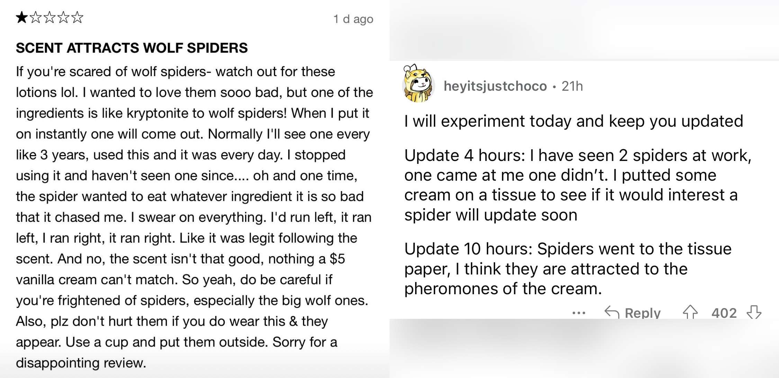This screenshot has height=378, width=779.
Task: Open heyitsjustchoco's avatar image
Action: point(418,84)
